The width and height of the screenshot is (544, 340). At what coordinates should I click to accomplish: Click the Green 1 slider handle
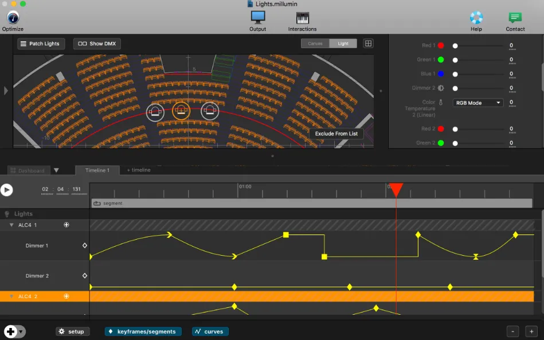pos(455,60)
